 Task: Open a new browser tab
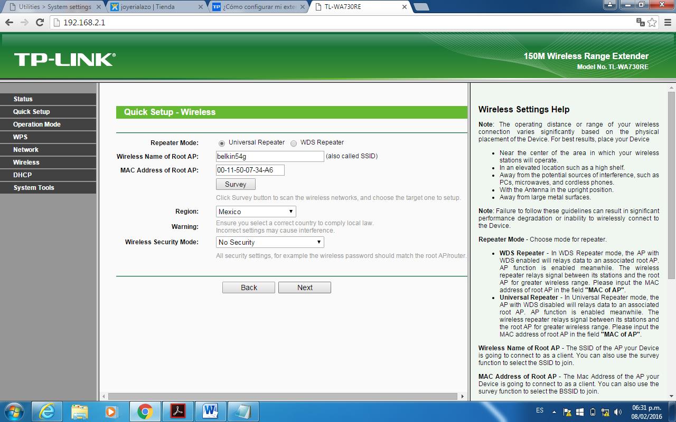coord(421,7)
